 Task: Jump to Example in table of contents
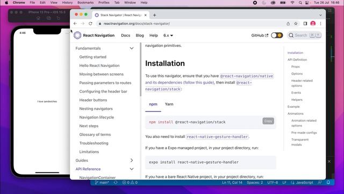click(x=293, y=107)
